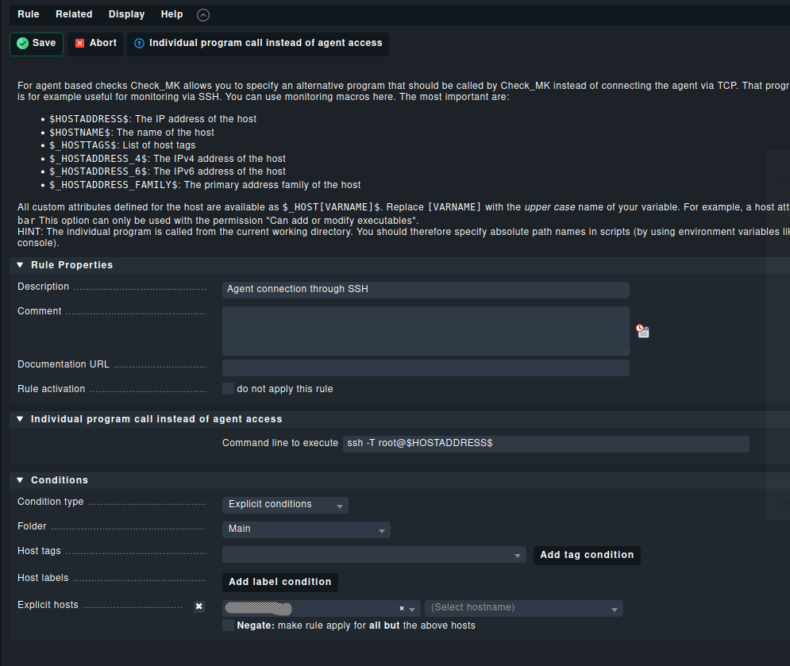The width and height of the screenshot is (790, 666).
Task: Open the Host tags dropdown
Action: click(x=374, y=555)
